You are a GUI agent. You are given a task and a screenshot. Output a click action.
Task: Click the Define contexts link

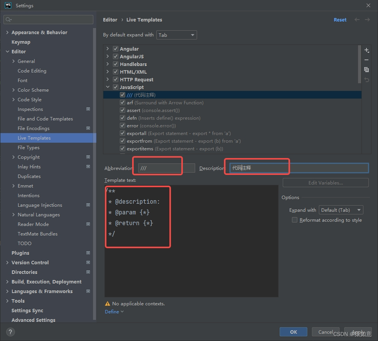point(112,311)
